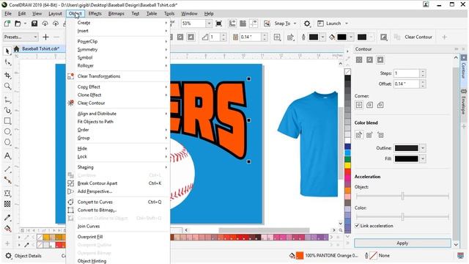
Task: Select the Crop tool
Action: click(7, 75)
